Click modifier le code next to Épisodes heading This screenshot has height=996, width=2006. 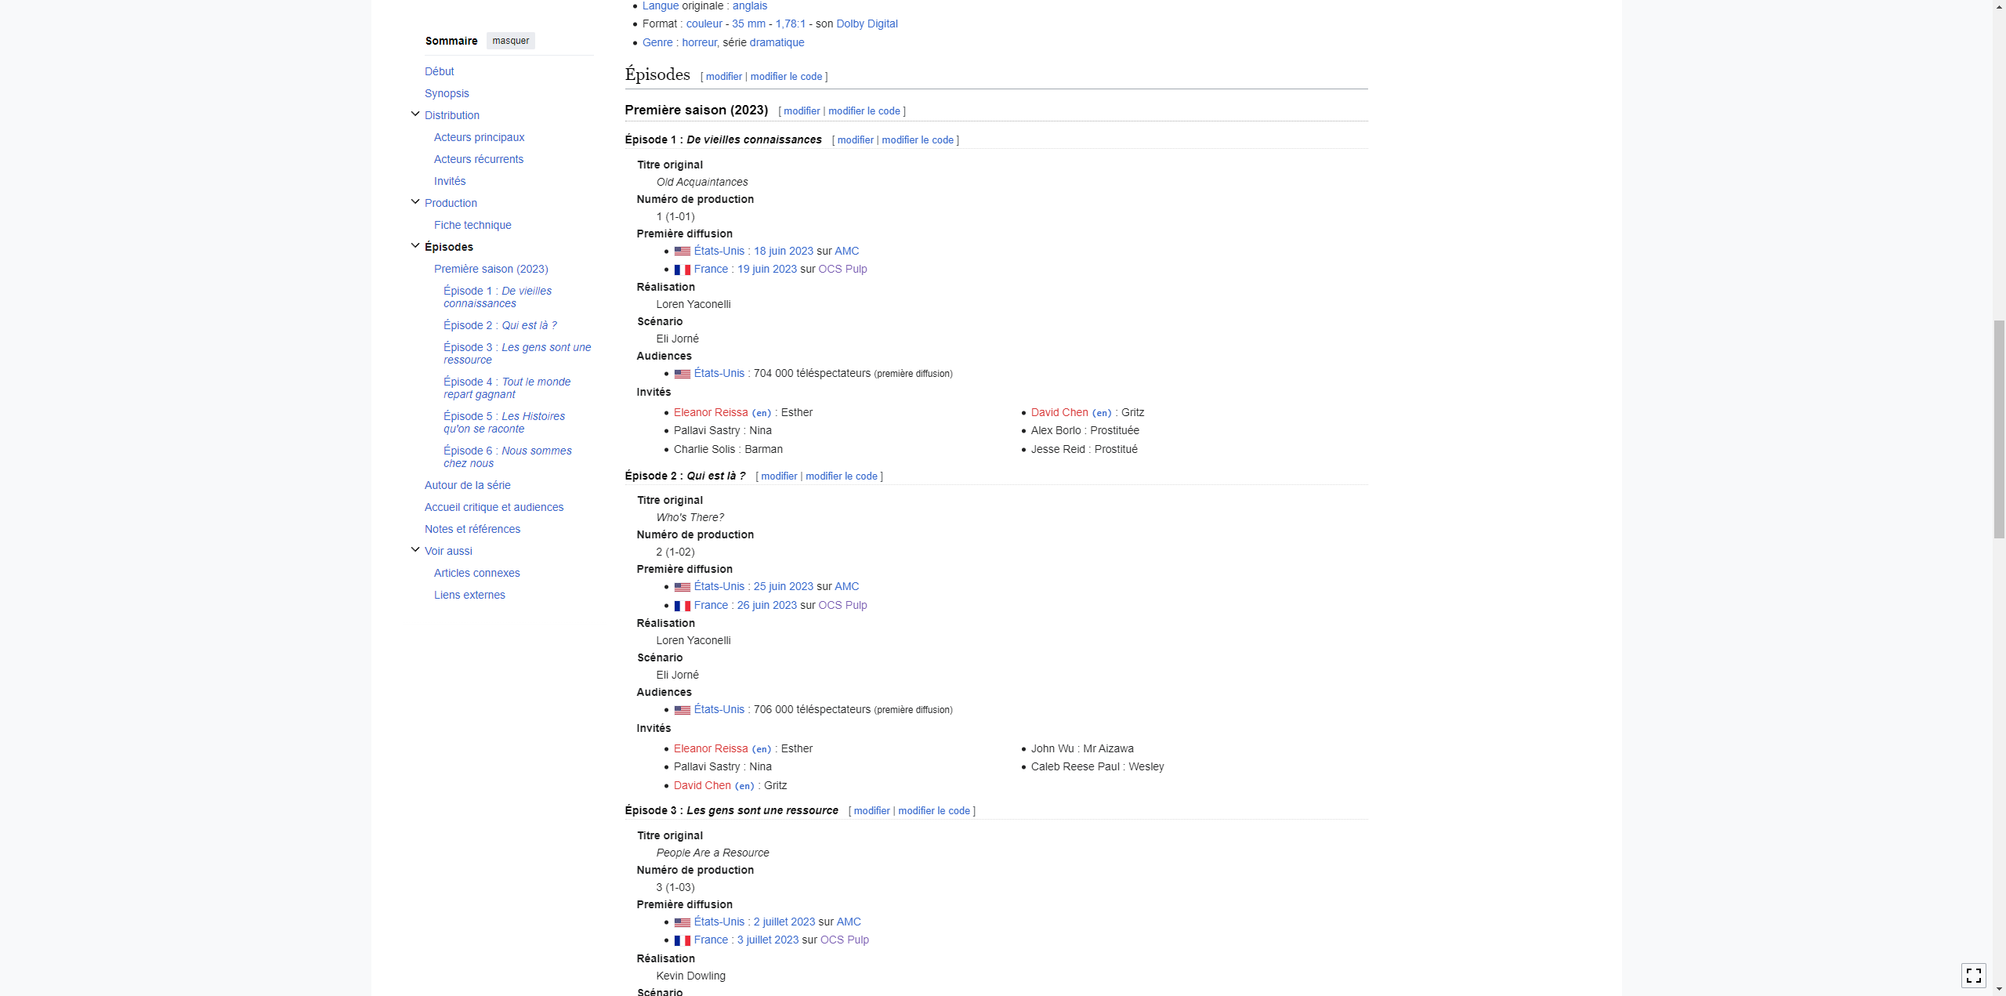pyautogui.click(x=786, y=77)
